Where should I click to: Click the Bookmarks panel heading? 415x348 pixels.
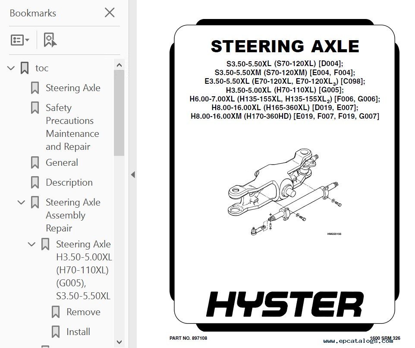[33, 13]
